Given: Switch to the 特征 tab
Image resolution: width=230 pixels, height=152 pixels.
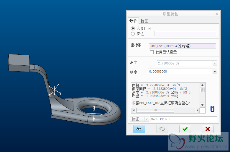Looking at the screenshot, I should (x=144, y=21).
